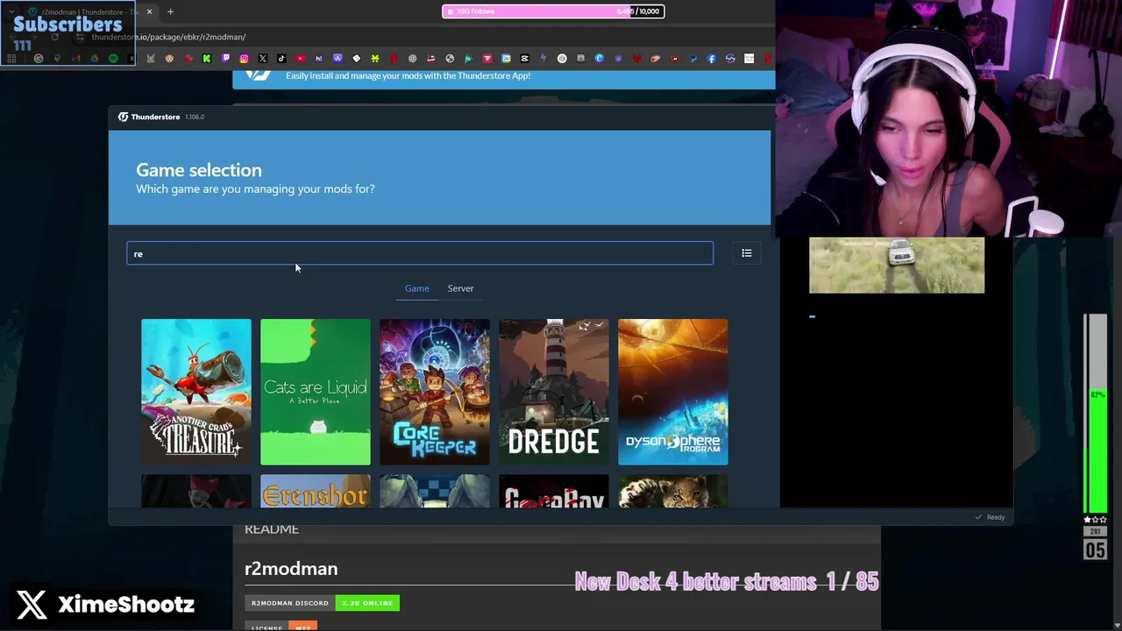
Task: Open the Facebook bookmark icon
Action: [x=711, y=59]
